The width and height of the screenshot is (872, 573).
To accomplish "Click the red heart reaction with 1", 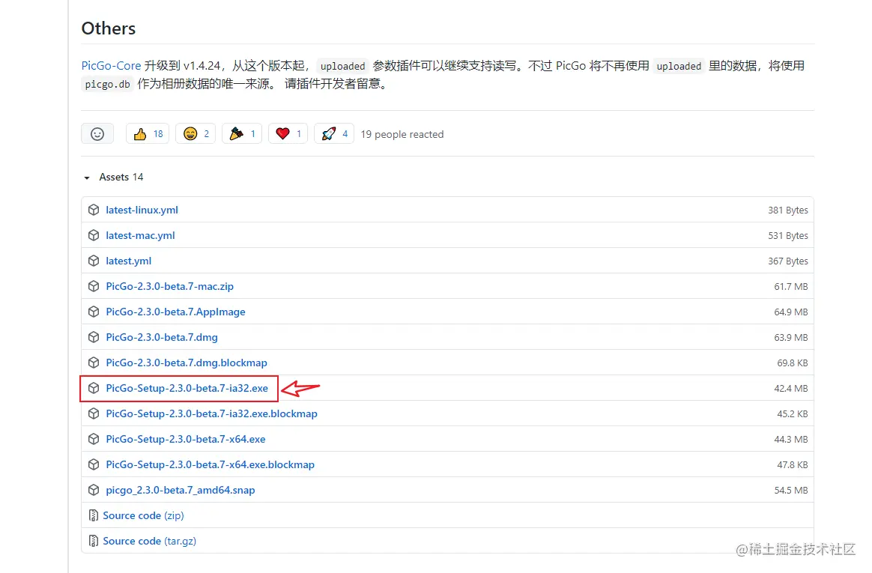I will [288, 134].
